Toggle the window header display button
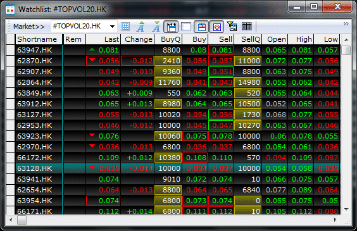 pyautogui.click(x=172, y=27)
